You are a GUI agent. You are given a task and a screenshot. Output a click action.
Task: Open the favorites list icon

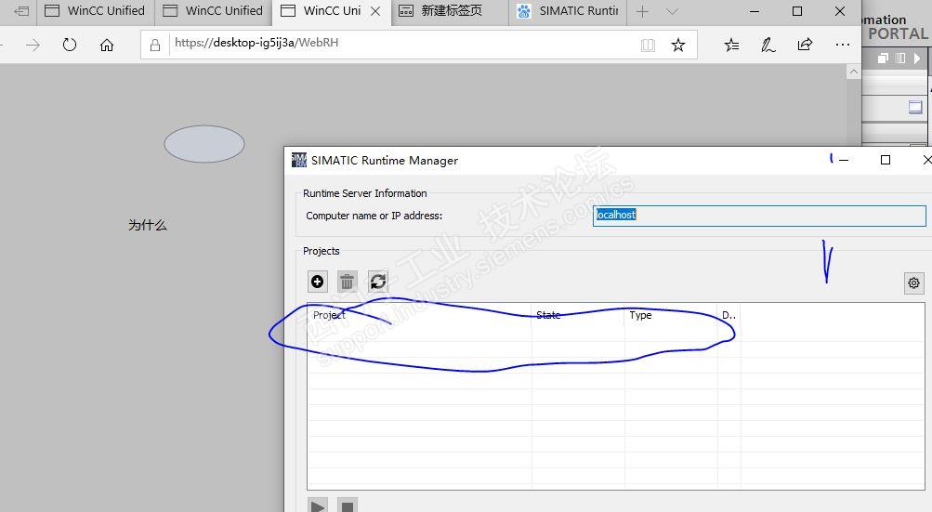(x=731, y=46)
